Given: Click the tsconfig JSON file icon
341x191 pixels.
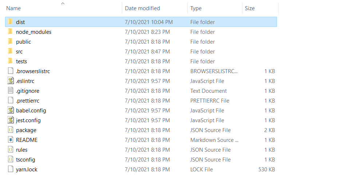Looking at the screenshot, I should coord(10,159).
